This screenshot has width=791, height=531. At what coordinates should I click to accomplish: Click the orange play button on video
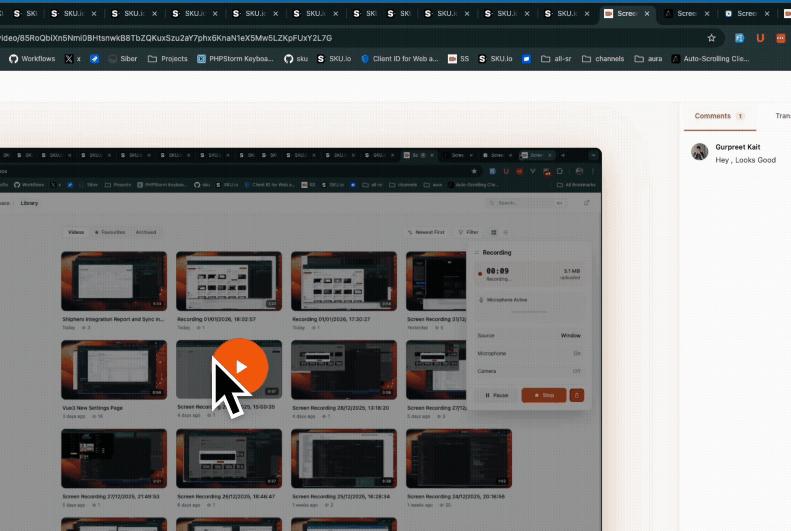click(241, 367)
